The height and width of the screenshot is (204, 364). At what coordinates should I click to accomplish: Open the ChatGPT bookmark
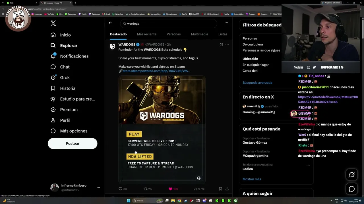194,14
